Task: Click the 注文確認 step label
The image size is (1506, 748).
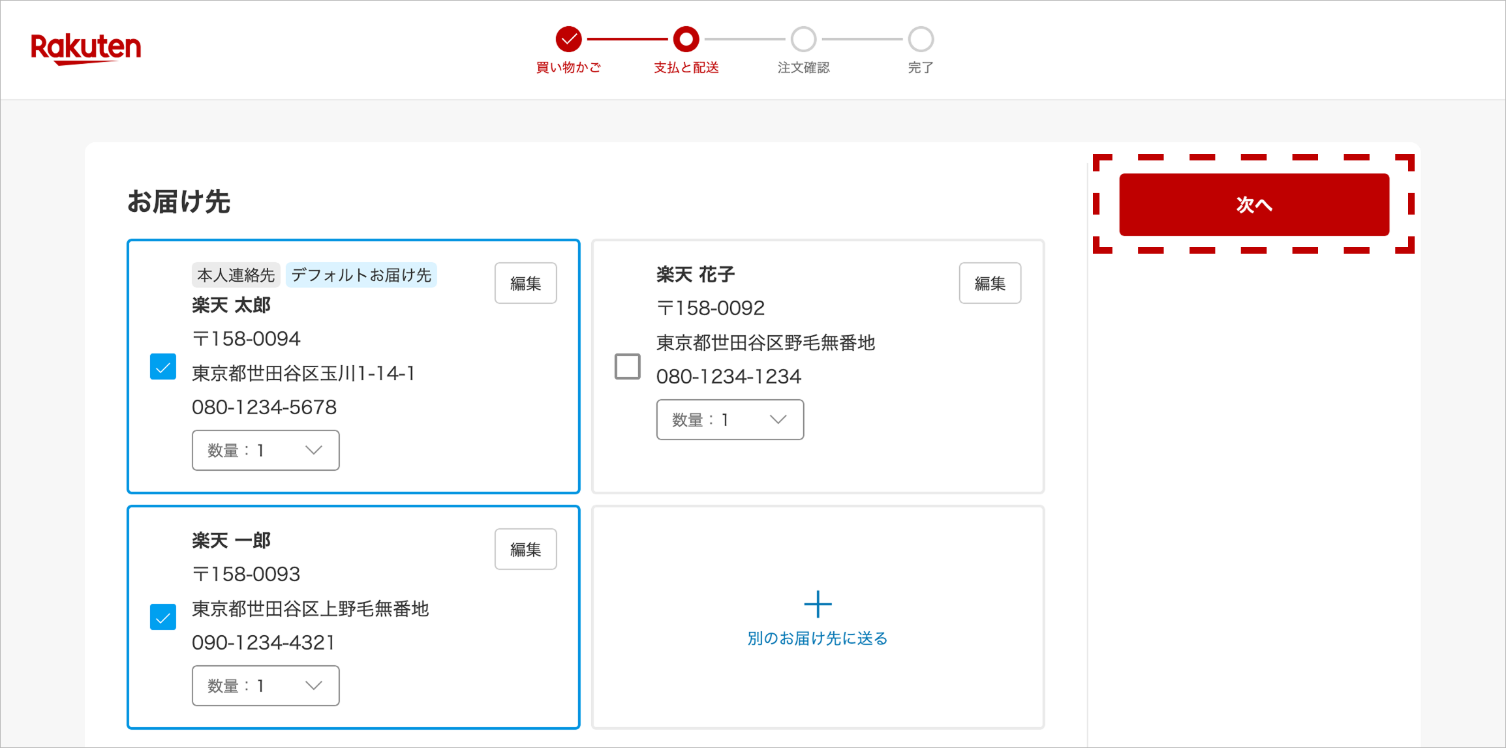Action: (803, 68)
